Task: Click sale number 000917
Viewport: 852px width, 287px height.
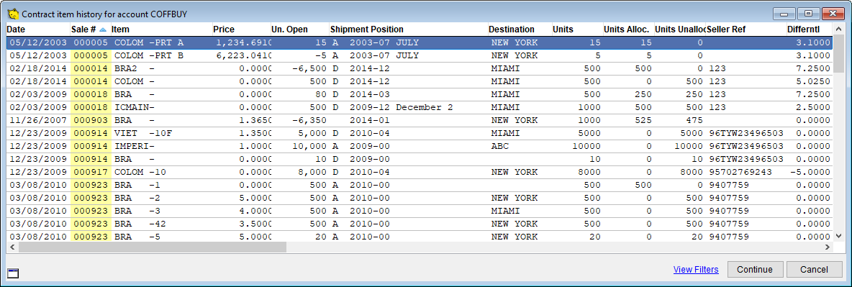Action: (90, 173)
